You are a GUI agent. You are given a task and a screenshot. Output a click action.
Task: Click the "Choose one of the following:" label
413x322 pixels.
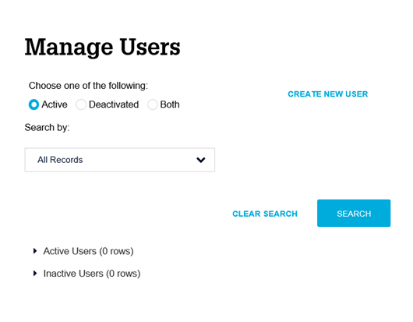pos(88,86)
